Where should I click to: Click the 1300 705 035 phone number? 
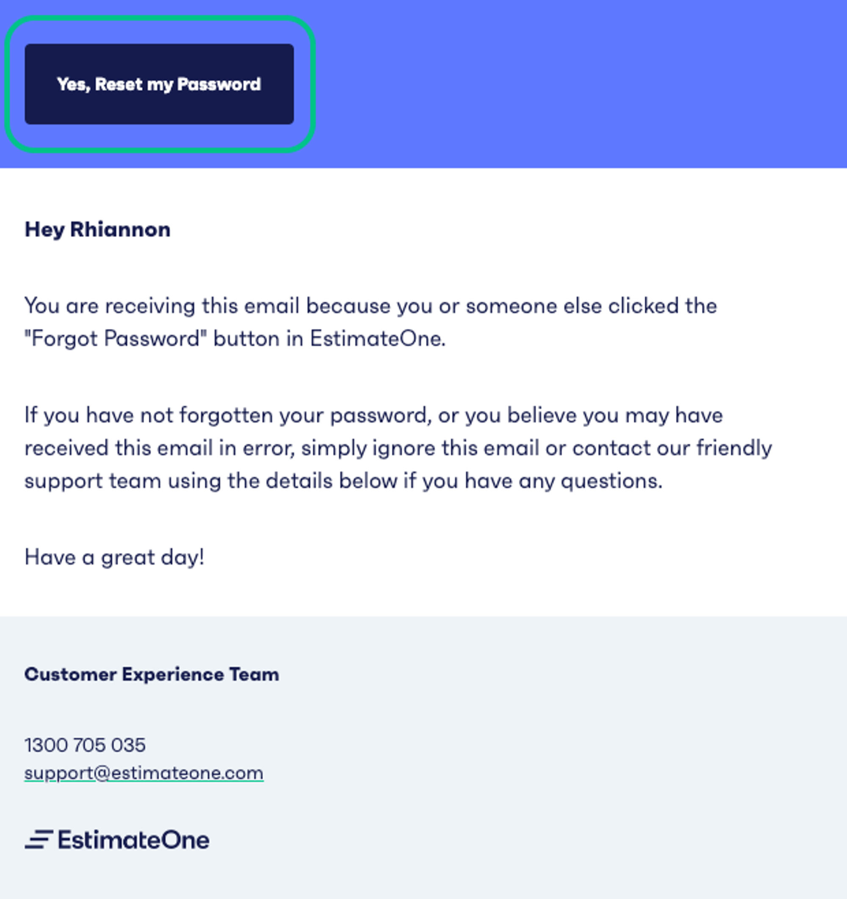click(85, 745)
